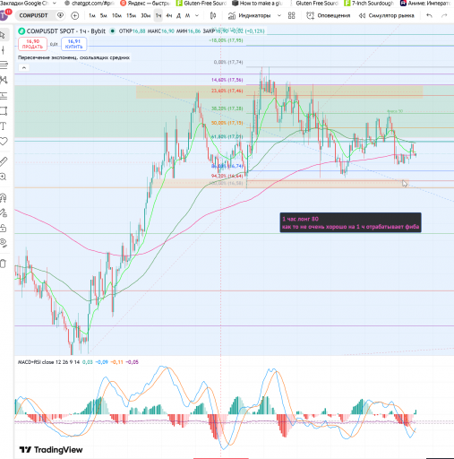This screenshot has width=454, height=459.
Task: Select the М monthly timeframe
Action: pos(187,15)
